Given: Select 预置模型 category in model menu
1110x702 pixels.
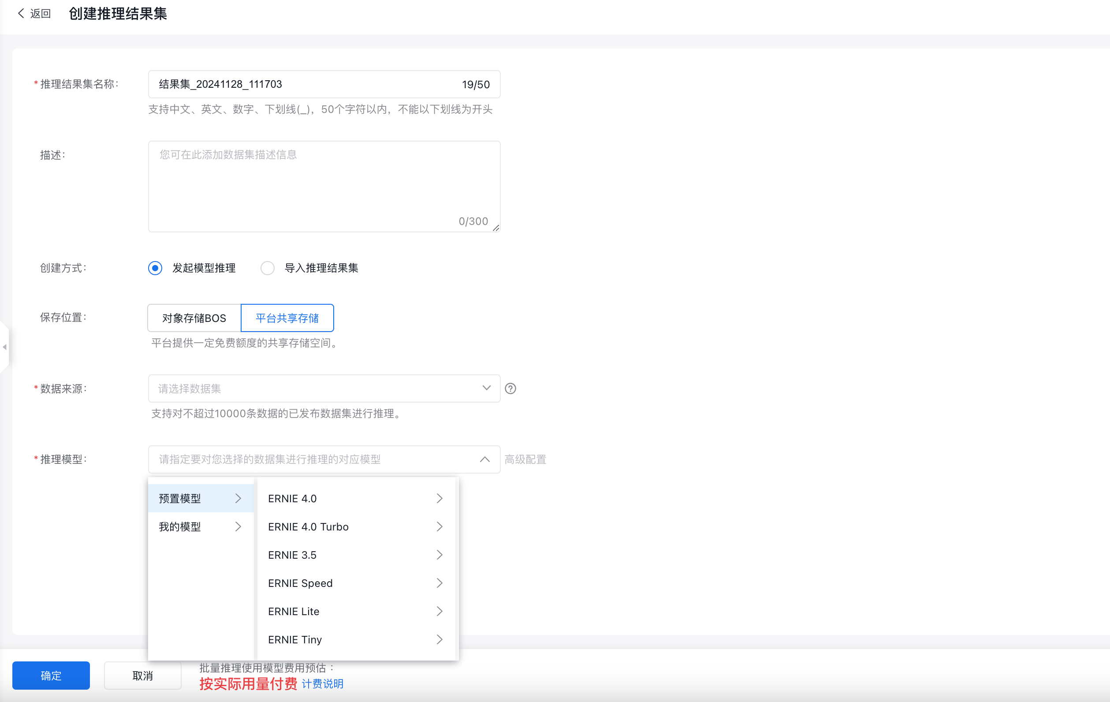Looking at the screenshot, I should pyautogui.click(x=201, y=499).
